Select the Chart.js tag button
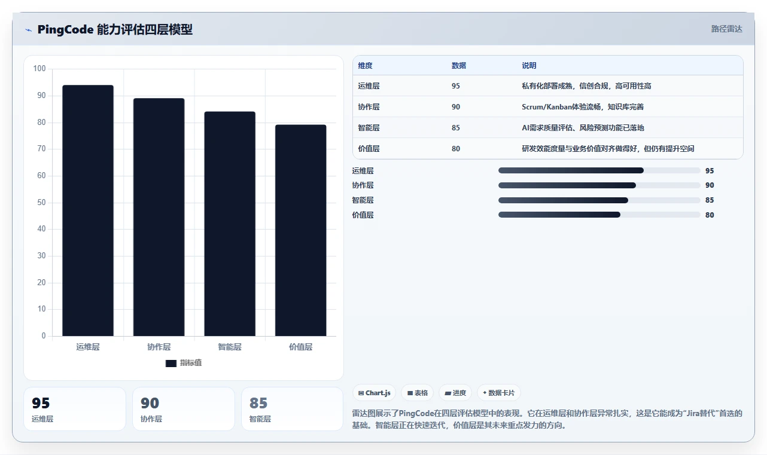The height and width of the screenshot is (455, 767). coord(375,393)
